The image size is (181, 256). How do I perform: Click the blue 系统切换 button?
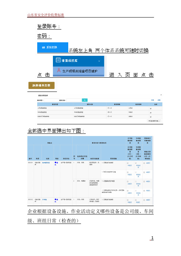pyautogui.click(x=53, y=47)
